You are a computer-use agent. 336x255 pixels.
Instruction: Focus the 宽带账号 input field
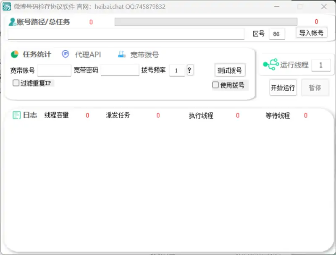click(54, 70)
